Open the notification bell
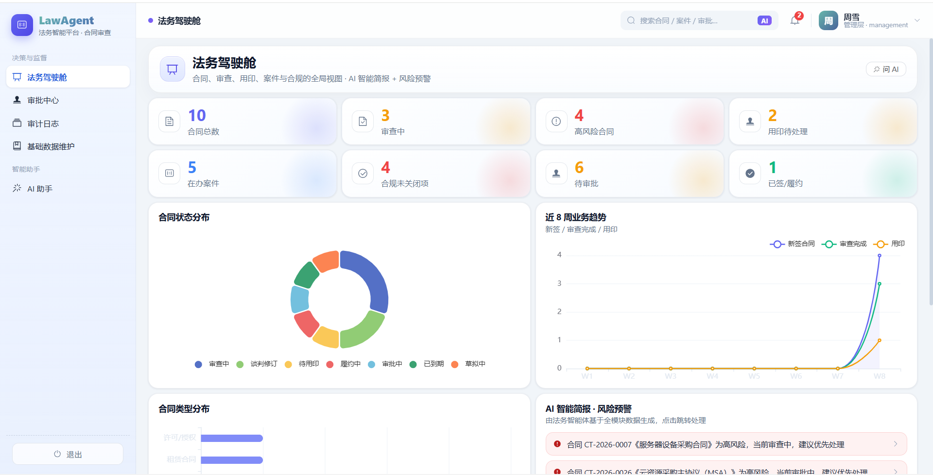This screenshot has width=933, height=475. pos(795,20)
